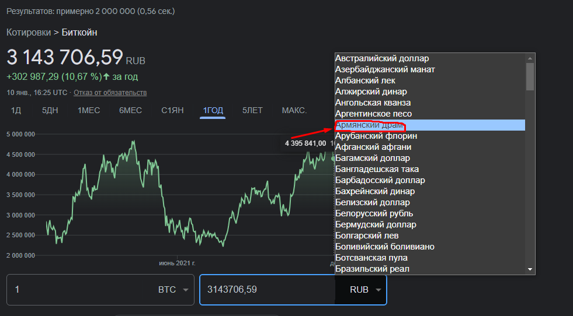Choose the highlighted Армянский драм option
573x316 pixels.
click(x=430, y=125)
